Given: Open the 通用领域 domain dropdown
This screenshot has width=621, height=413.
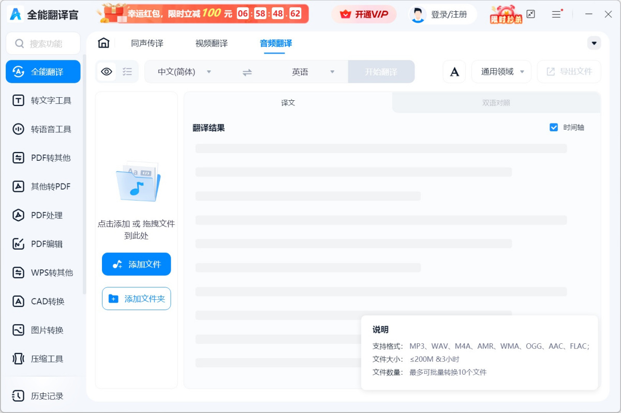Looking at the screenshot, I should click(500, 72).
